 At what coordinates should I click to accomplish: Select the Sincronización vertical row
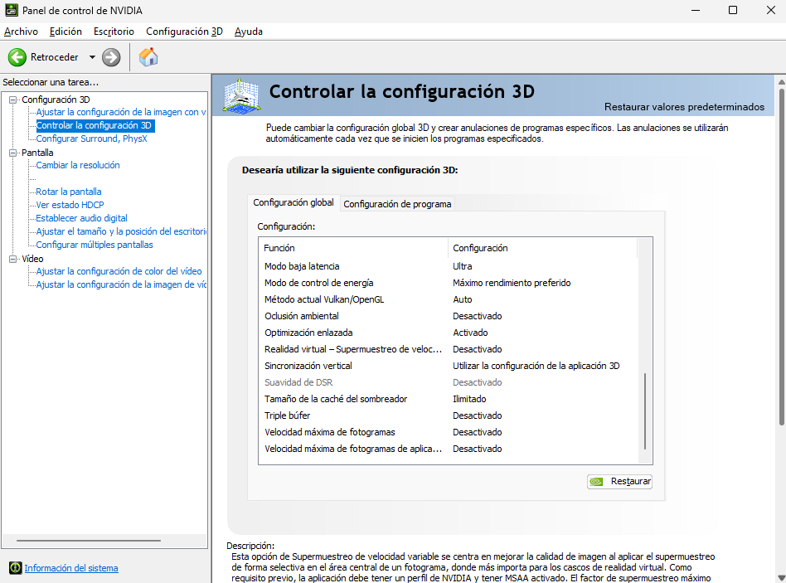pyautogui.click(x=449, y=366)
